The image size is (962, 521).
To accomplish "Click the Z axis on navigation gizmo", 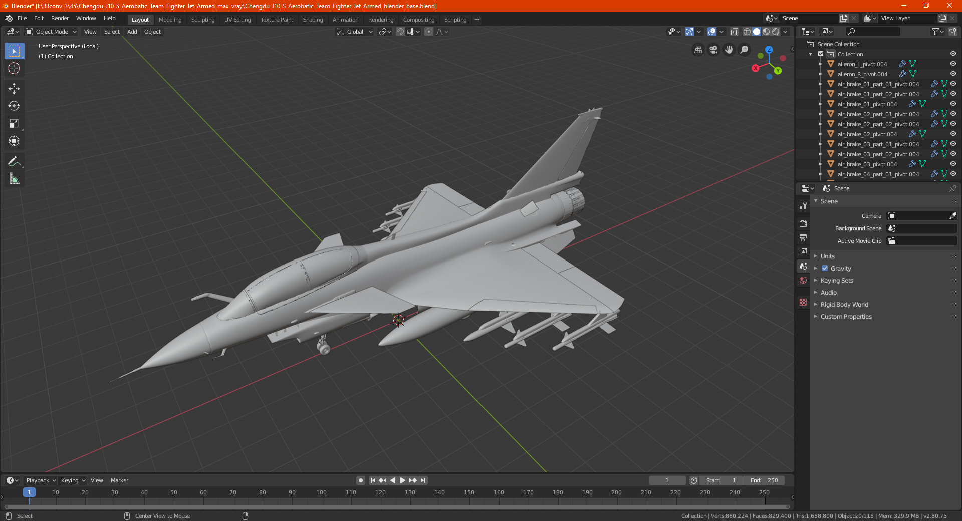I will tap(769, 50).
